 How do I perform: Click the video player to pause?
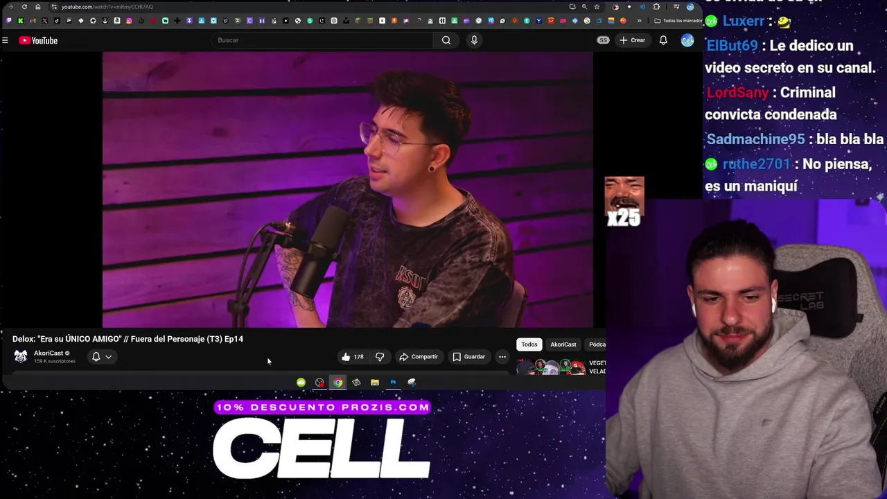[348, 189]
